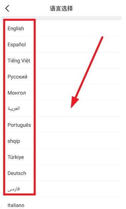Image resolution: width=126 pixels, height=209 pixels.
Task: Set the language to Portuguese
Action: click(61, 125)
